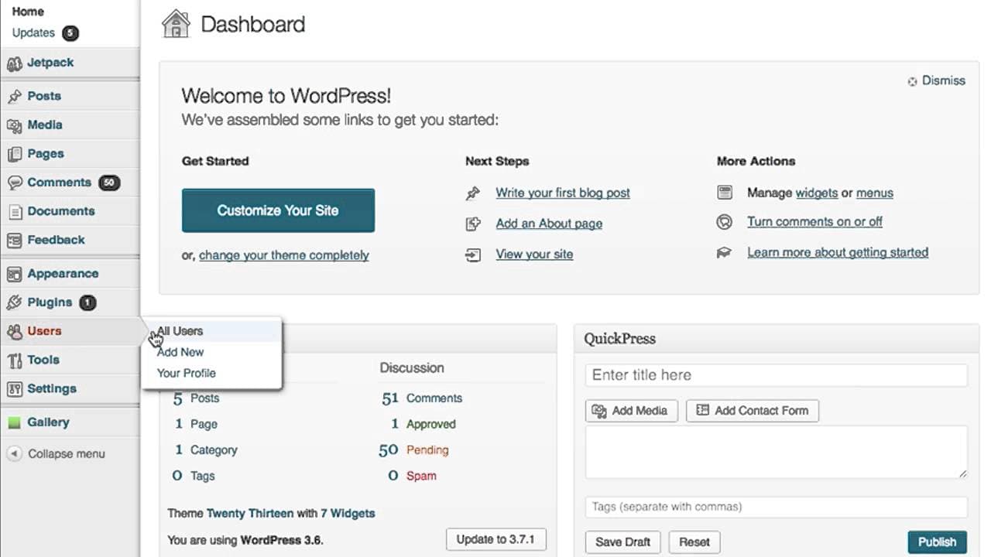
Task: Click the QuickPress Tags input field
Action: coord(776,507)
